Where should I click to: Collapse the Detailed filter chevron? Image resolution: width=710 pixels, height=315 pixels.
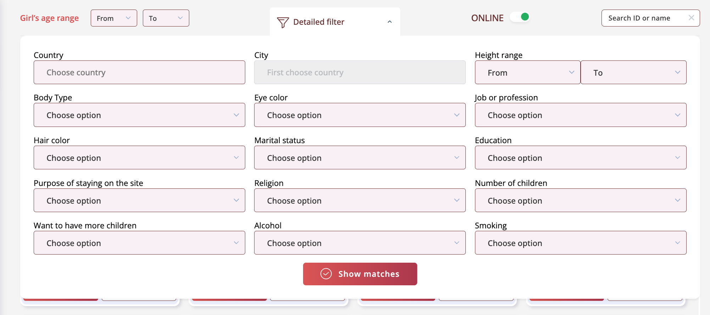390,22
